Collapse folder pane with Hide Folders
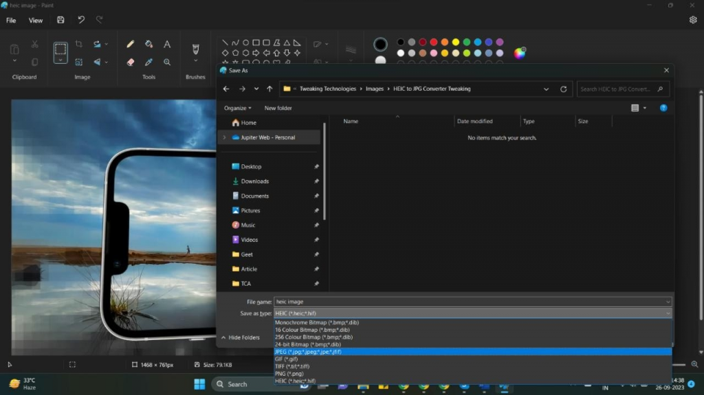This screenshot has height=395, width=704. pyautogui.click(x=239, y=337)
